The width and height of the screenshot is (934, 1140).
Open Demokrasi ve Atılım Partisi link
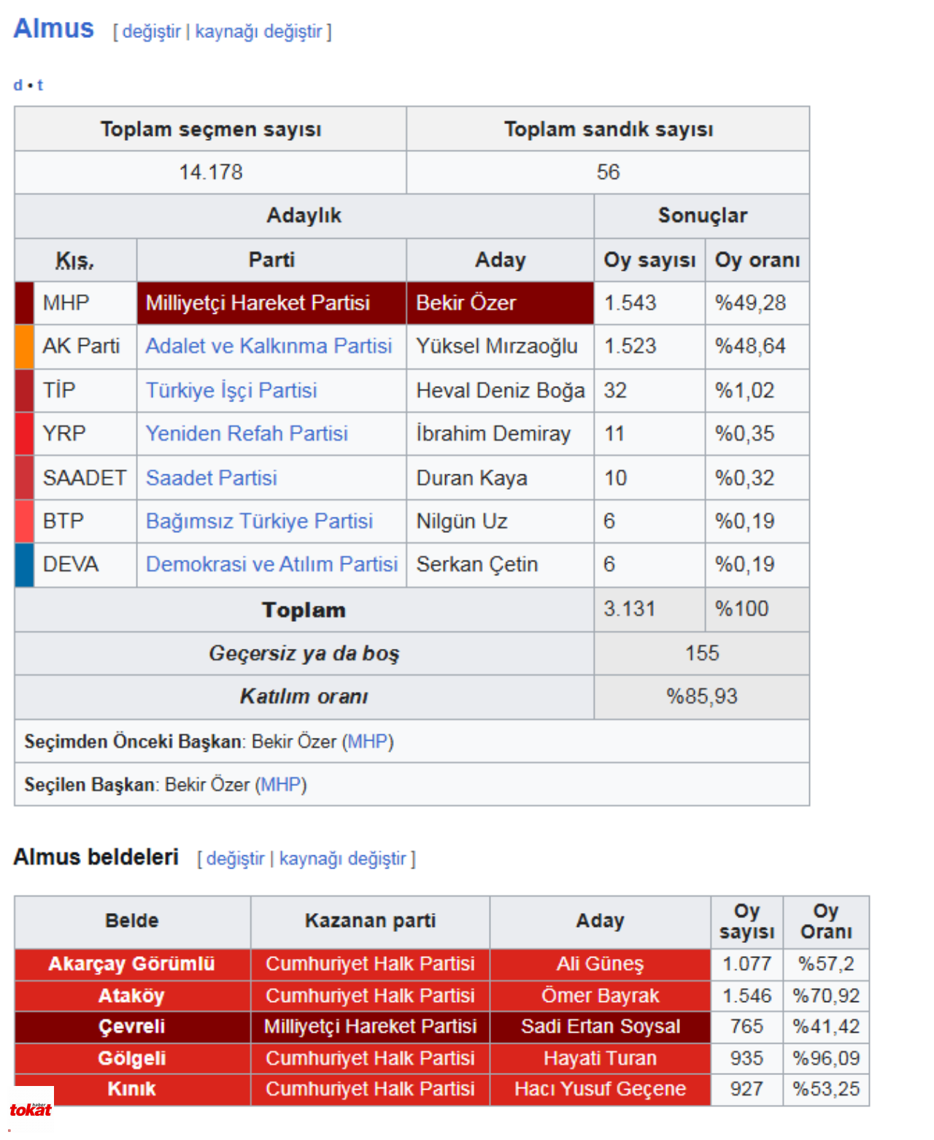click(x=271, y=564)
